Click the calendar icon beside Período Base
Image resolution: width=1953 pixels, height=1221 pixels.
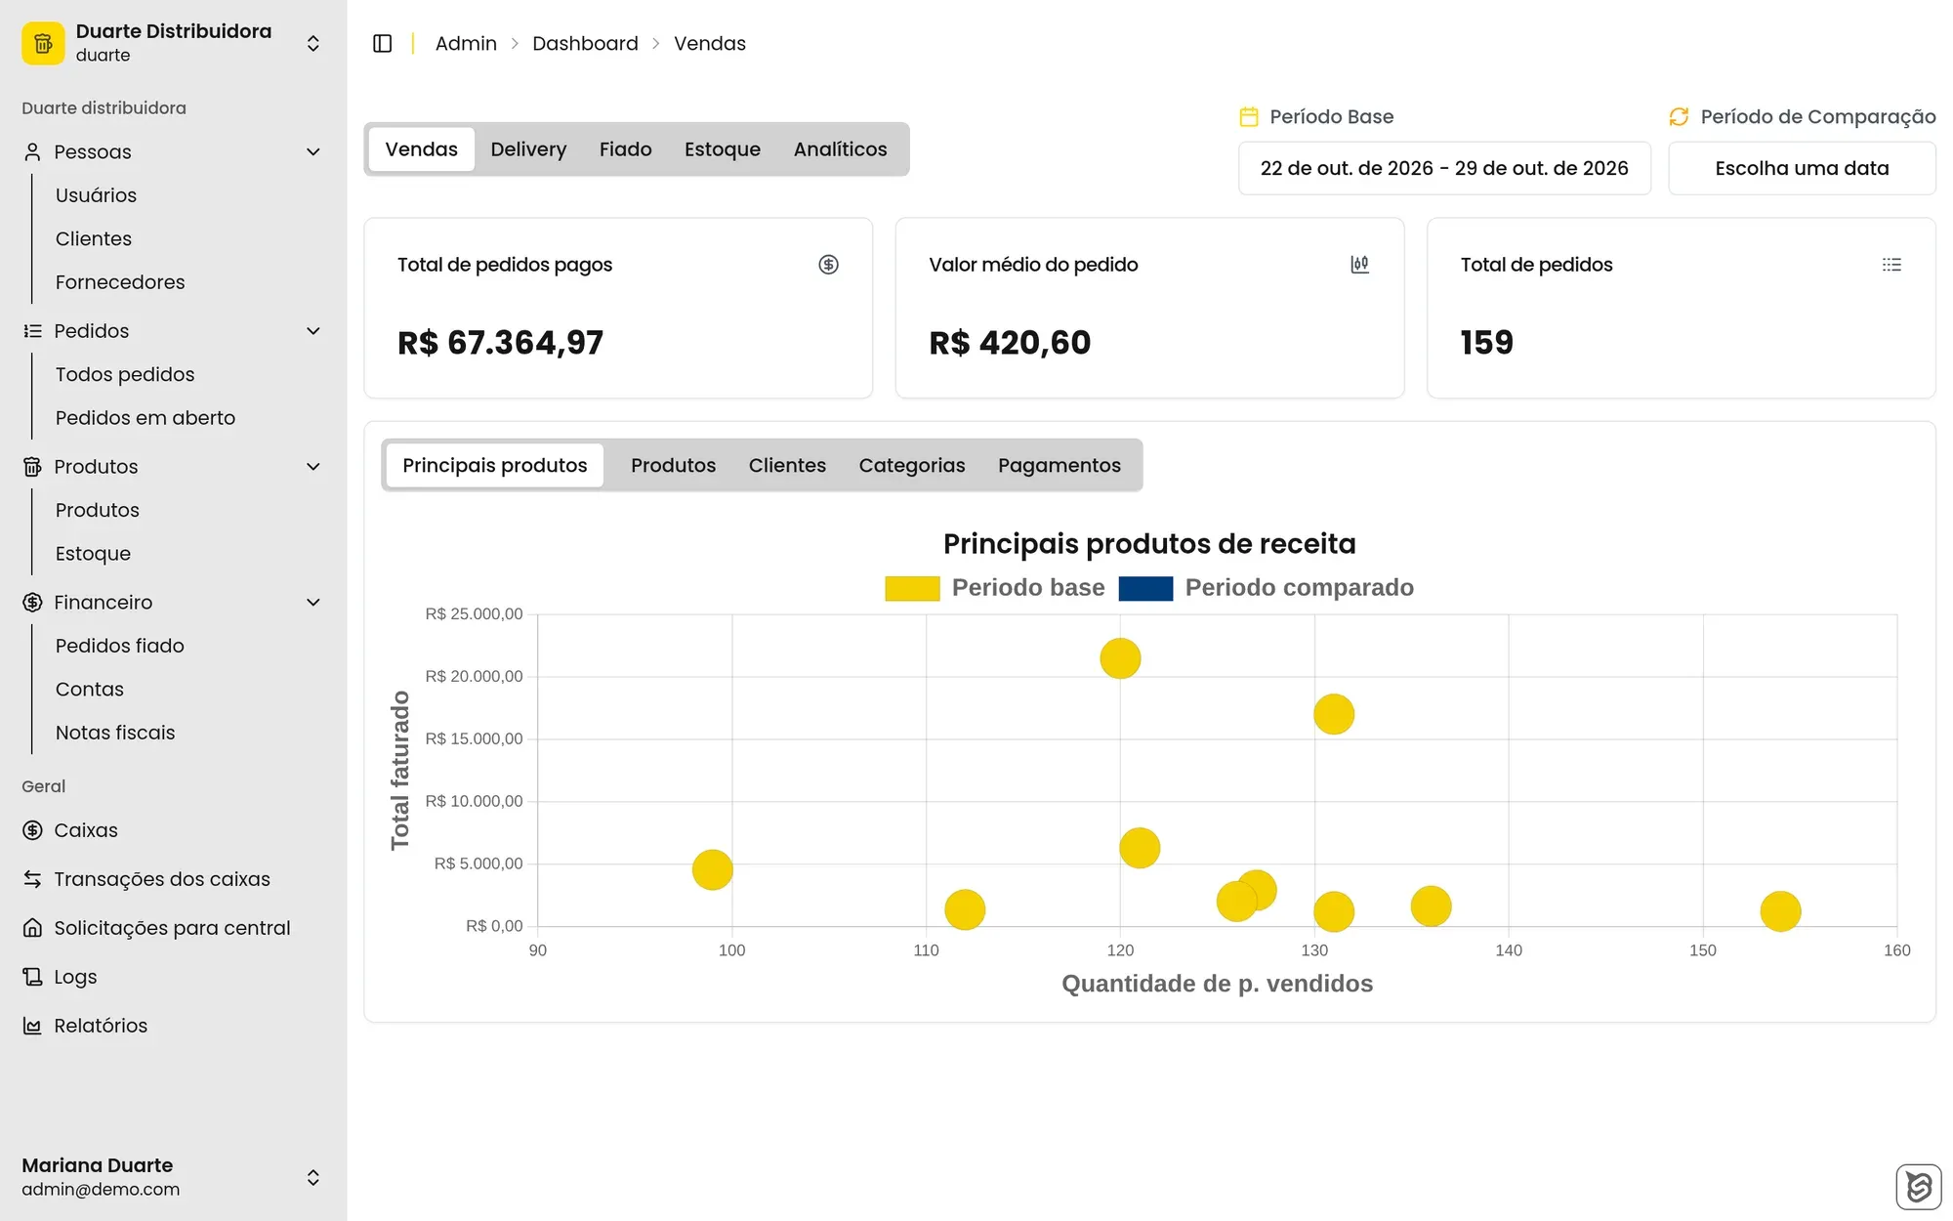(1249, 116)
